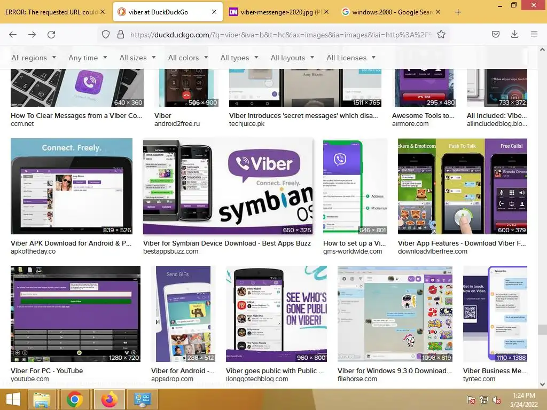
Task: Open the Viber Business Messages thumbnail
Action: coord(495,314)
